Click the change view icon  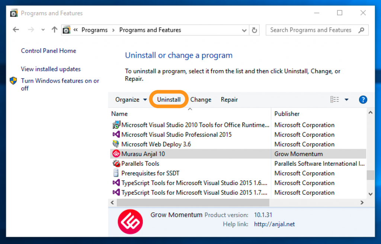click(x=334, y=99)
